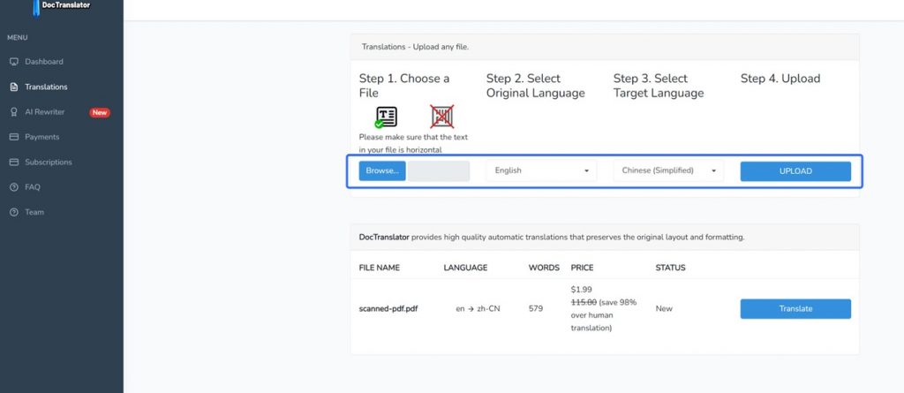
Task: Go to the Payments menu item
Action: tap(42, 137)
